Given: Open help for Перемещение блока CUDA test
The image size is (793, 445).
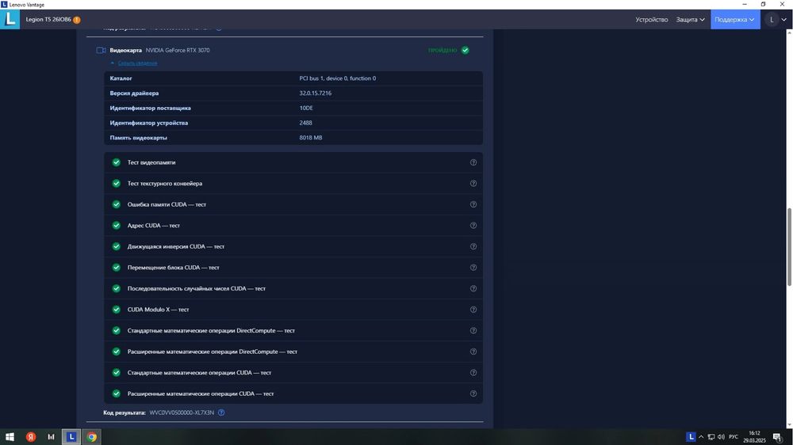Looking at the screenshot, I should [473, 268].
